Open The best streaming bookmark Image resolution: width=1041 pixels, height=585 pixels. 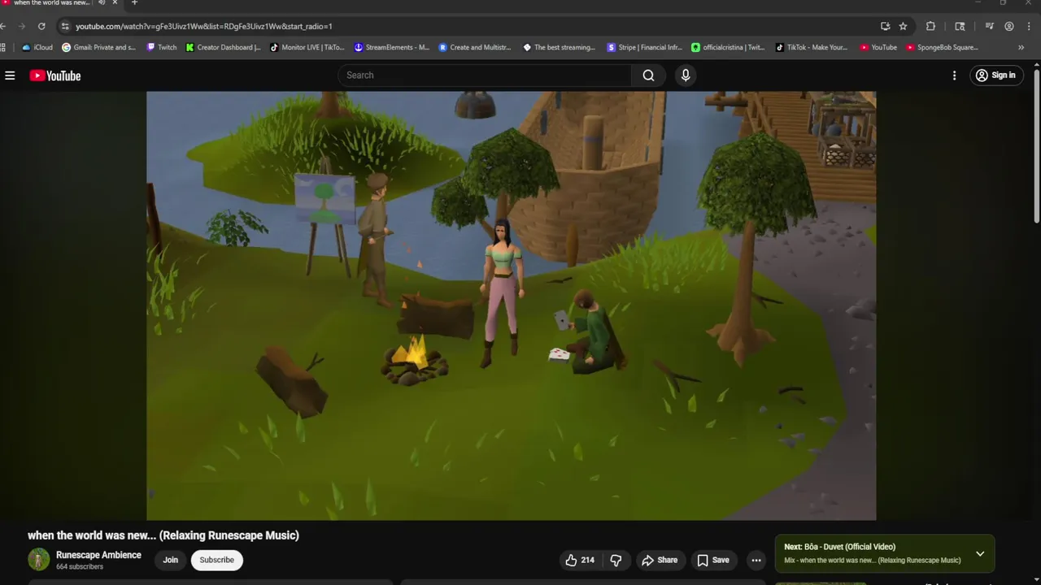(560, 47)
